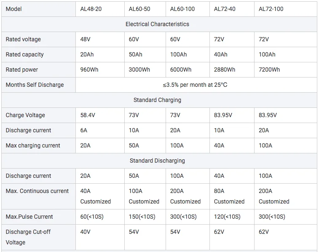This screenshot has height=252, width=319.
Task: Select the Standard Charging section heading
Action: click(x=157, y=100)
